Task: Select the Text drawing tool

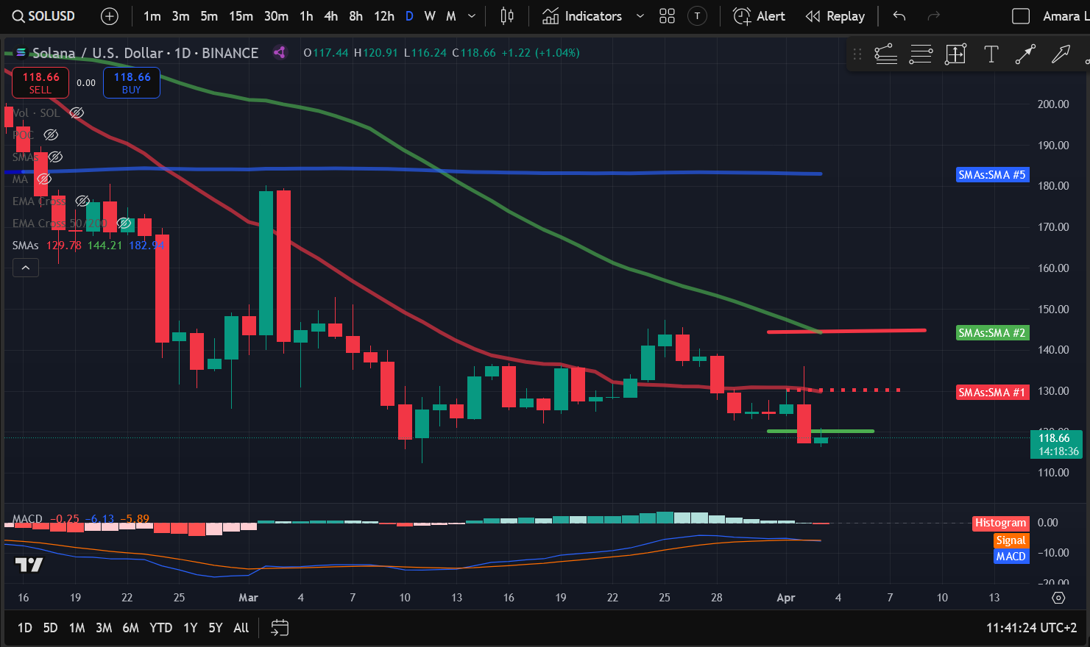Action: [x=991, y=54]
